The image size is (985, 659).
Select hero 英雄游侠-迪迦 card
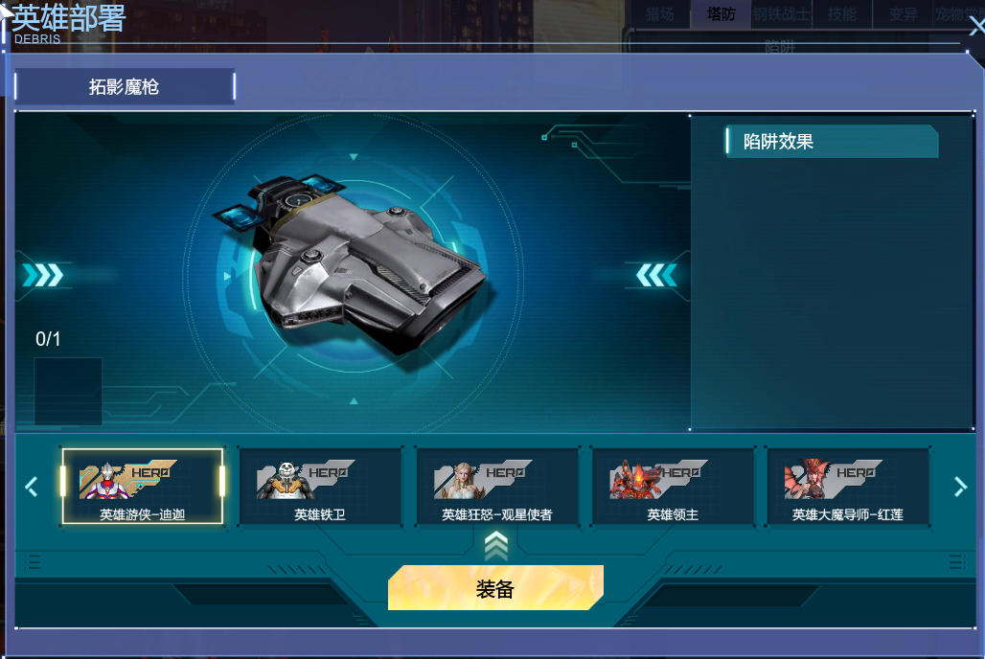click(x=142, y=487)
